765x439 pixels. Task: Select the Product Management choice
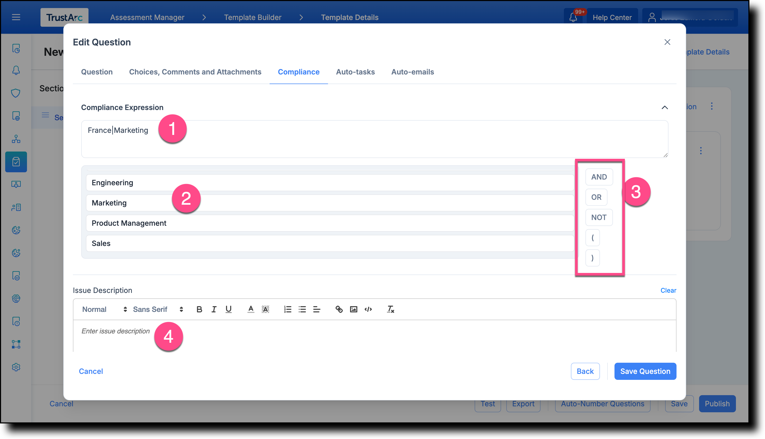330,223
